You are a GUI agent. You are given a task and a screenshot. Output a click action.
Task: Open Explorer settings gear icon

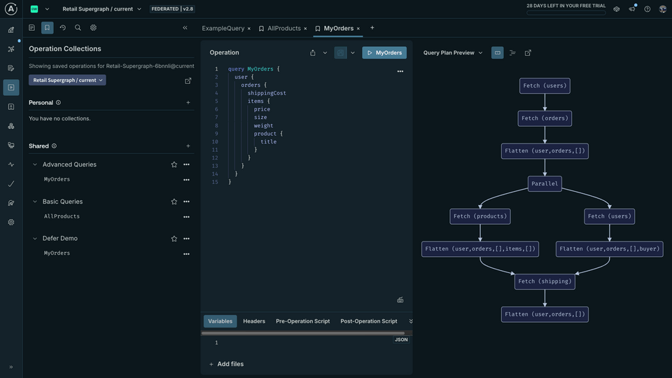point(93,27)
